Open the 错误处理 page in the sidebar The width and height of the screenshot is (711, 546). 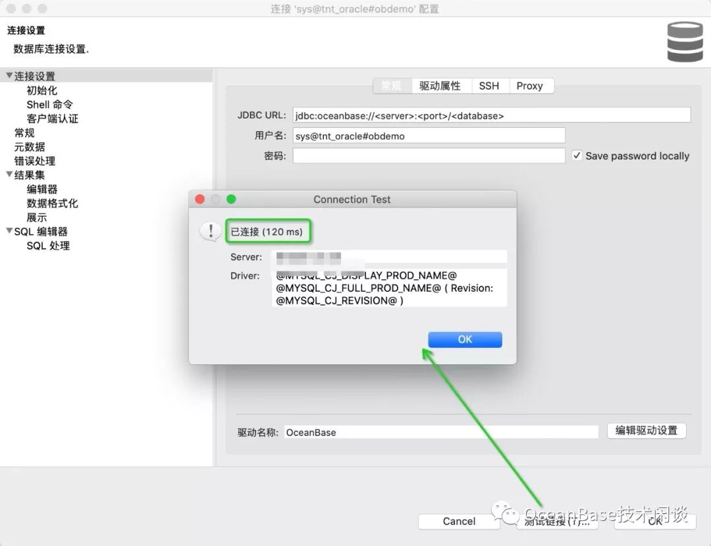click(x=34, y=161)
